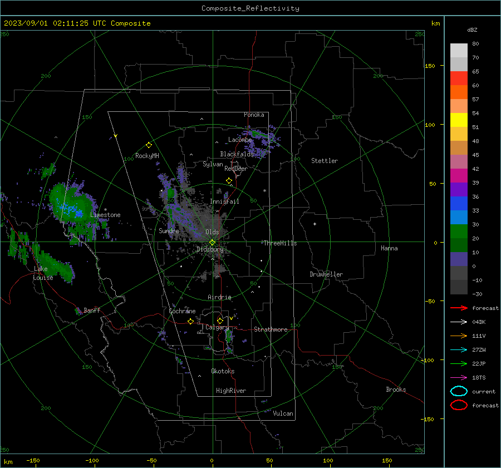Screen dimensions: 501x468
Task: Click the Lacombe map label
Action: coord(240,140)
